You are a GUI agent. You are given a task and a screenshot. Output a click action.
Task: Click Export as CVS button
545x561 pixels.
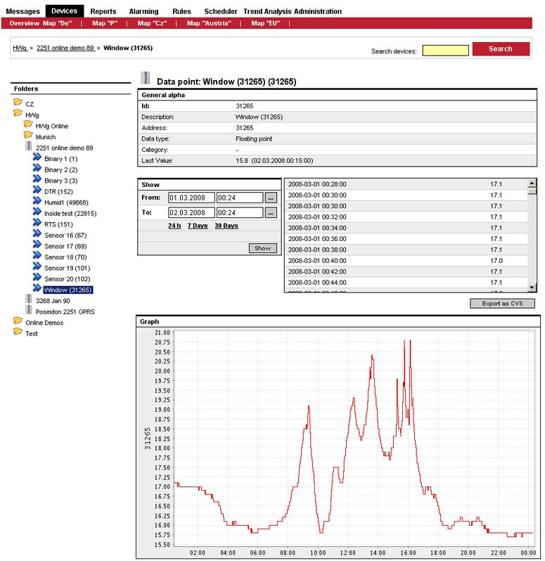502,304
